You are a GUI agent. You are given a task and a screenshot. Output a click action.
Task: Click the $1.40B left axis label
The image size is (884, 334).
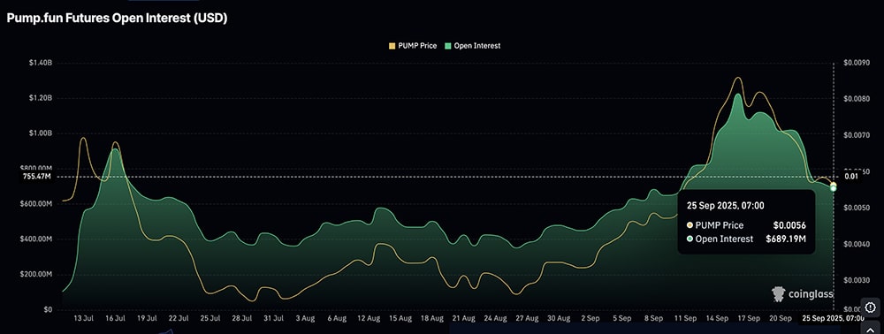[x=42, y=63]
